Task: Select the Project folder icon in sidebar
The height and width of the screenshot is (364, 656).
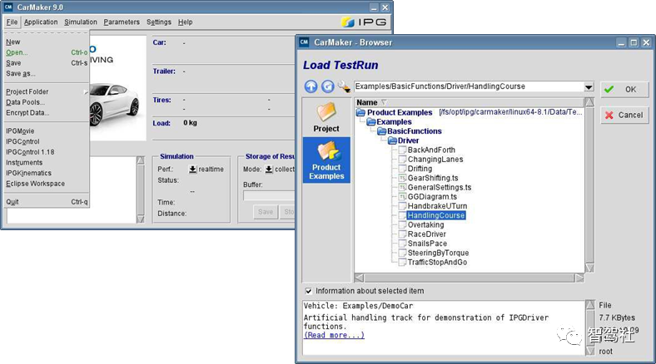Action: click(326, 117)
